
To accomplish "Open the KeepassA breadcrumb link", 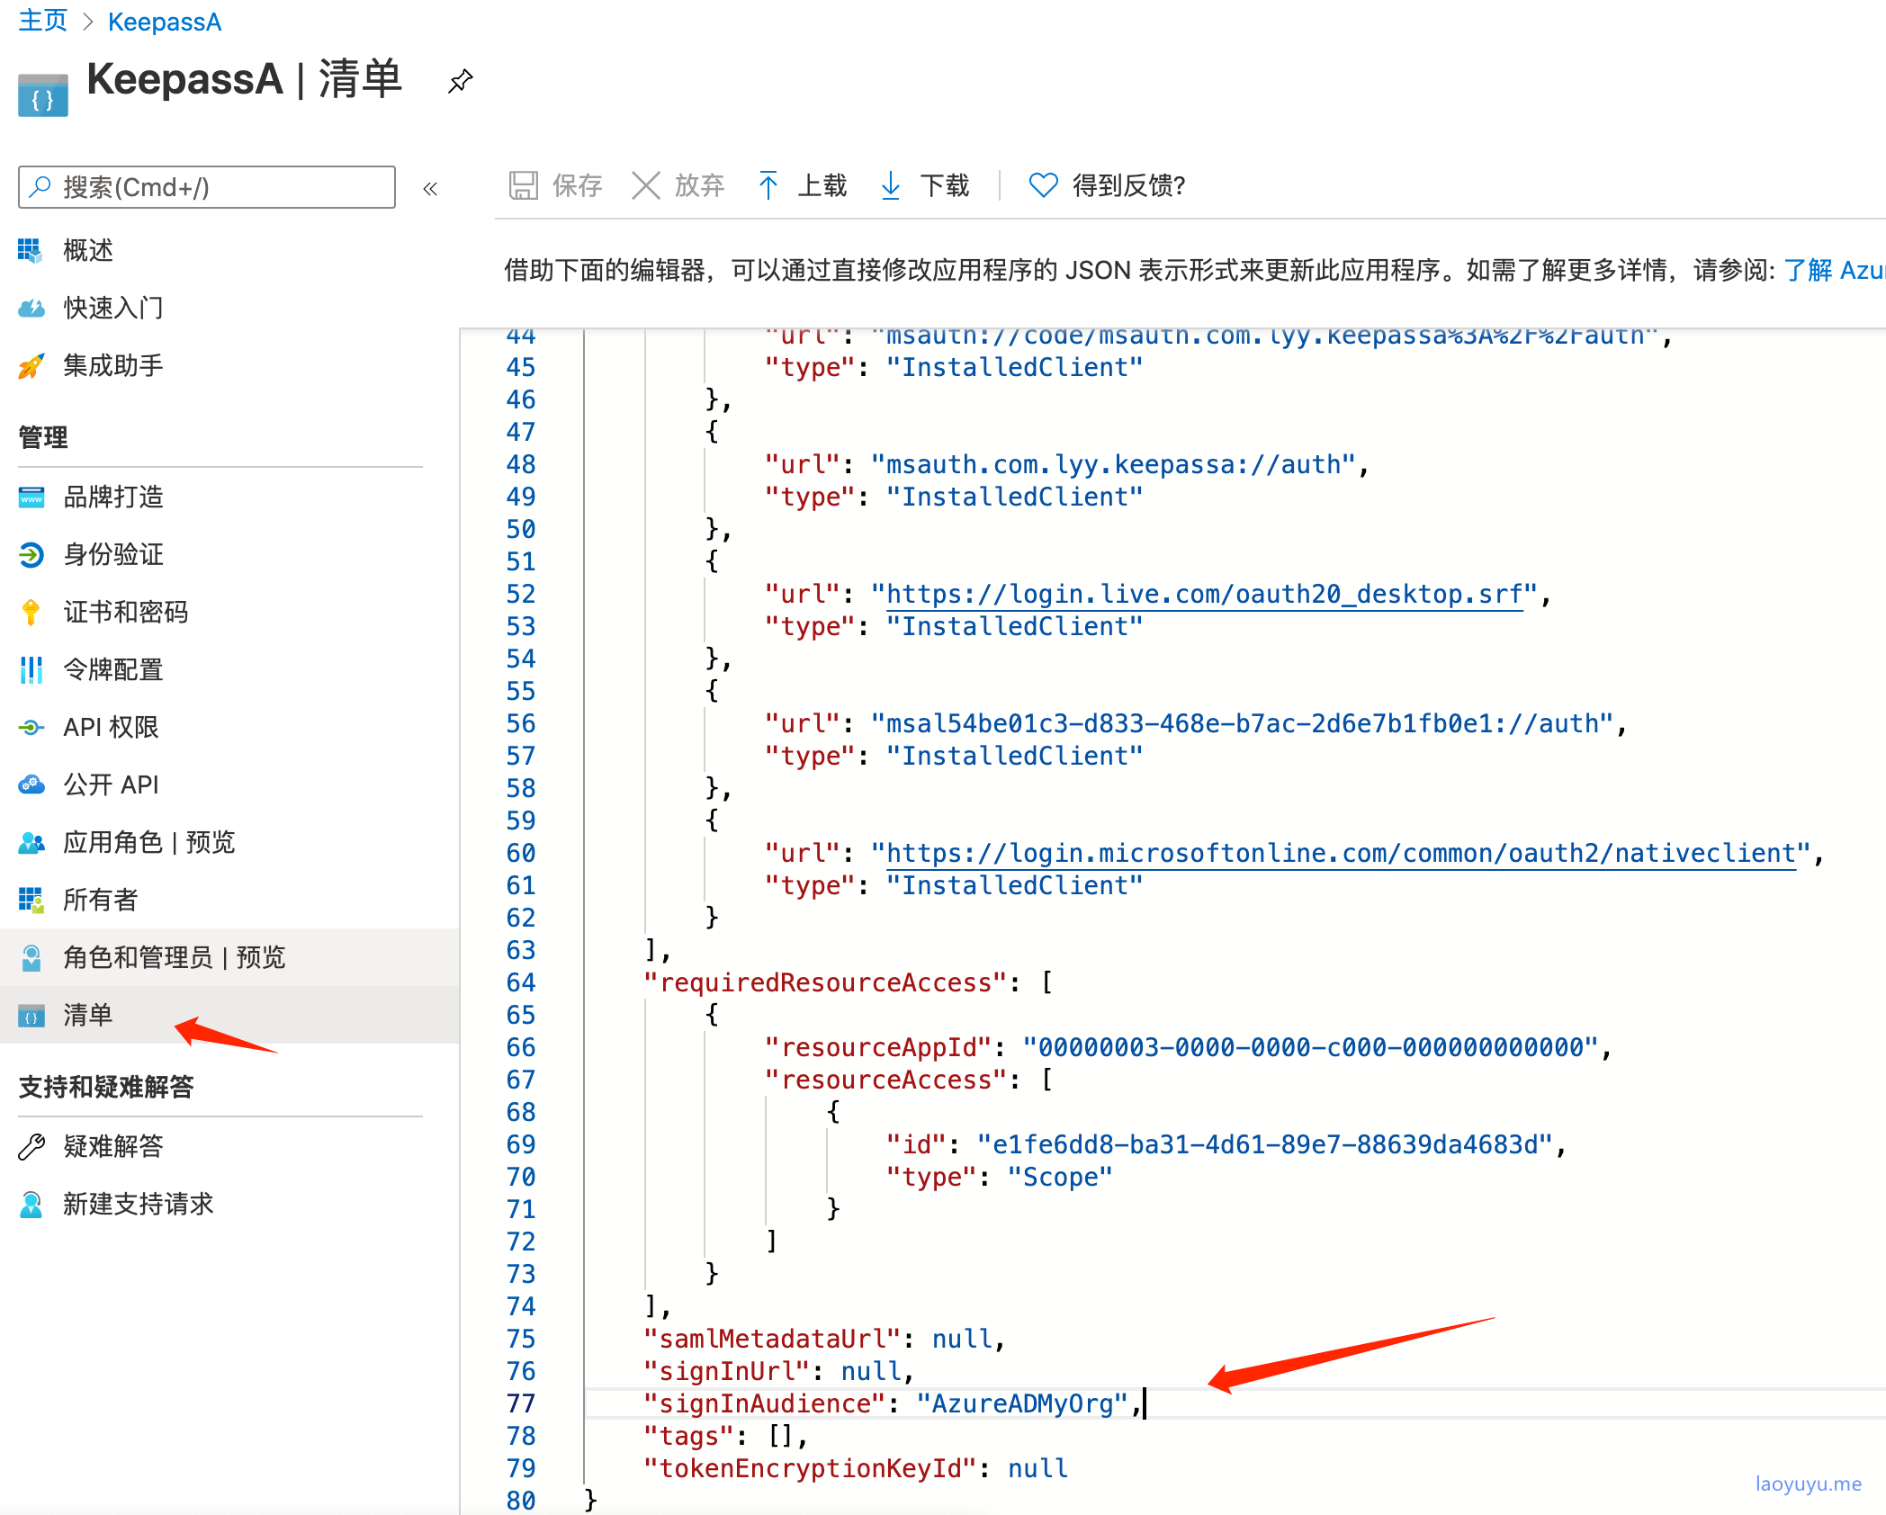I will coord(165,22).
